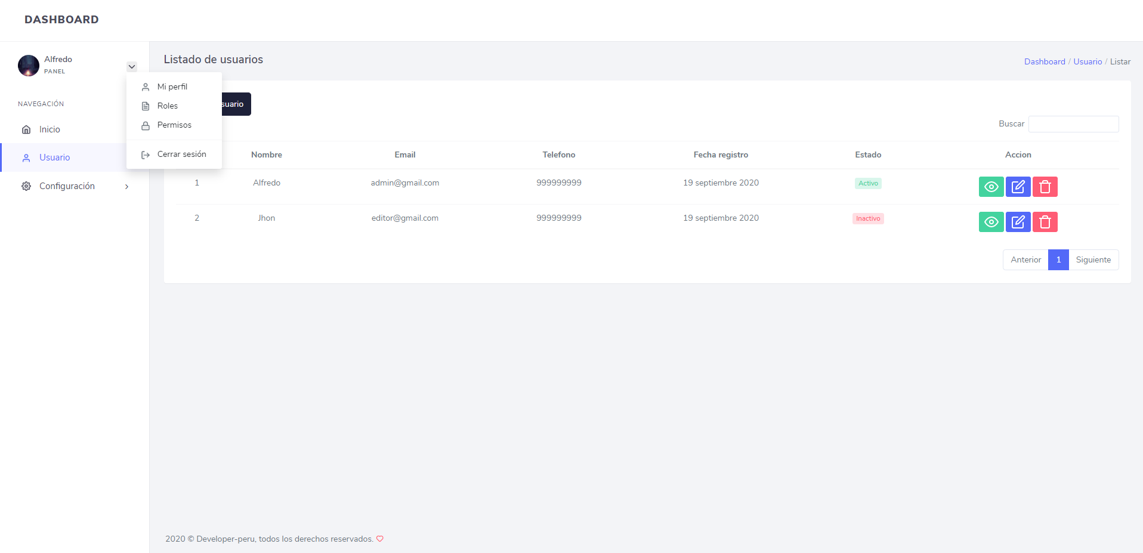1143x553 pixels.
Task: Click the name cell Alfredo in table
Action: point(267,183)
